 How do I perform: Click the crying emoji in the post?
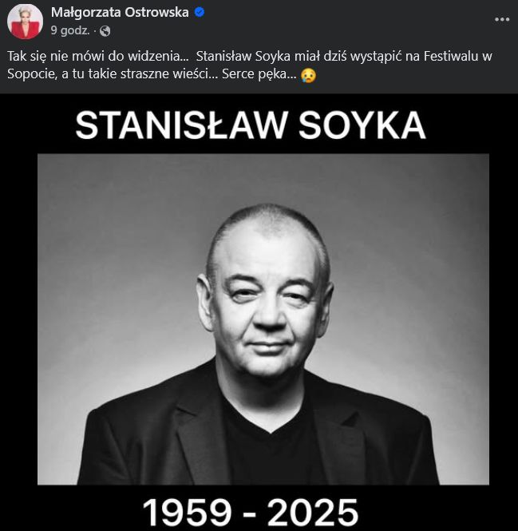coord(308,75)
